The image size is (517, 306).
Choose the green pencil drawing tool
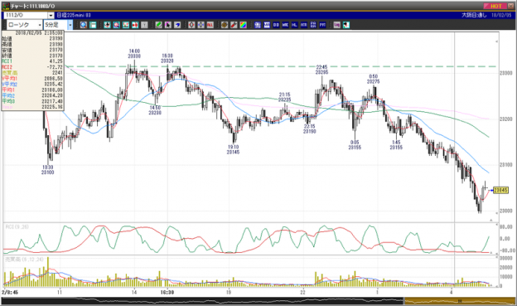click(x=158, y=25)
